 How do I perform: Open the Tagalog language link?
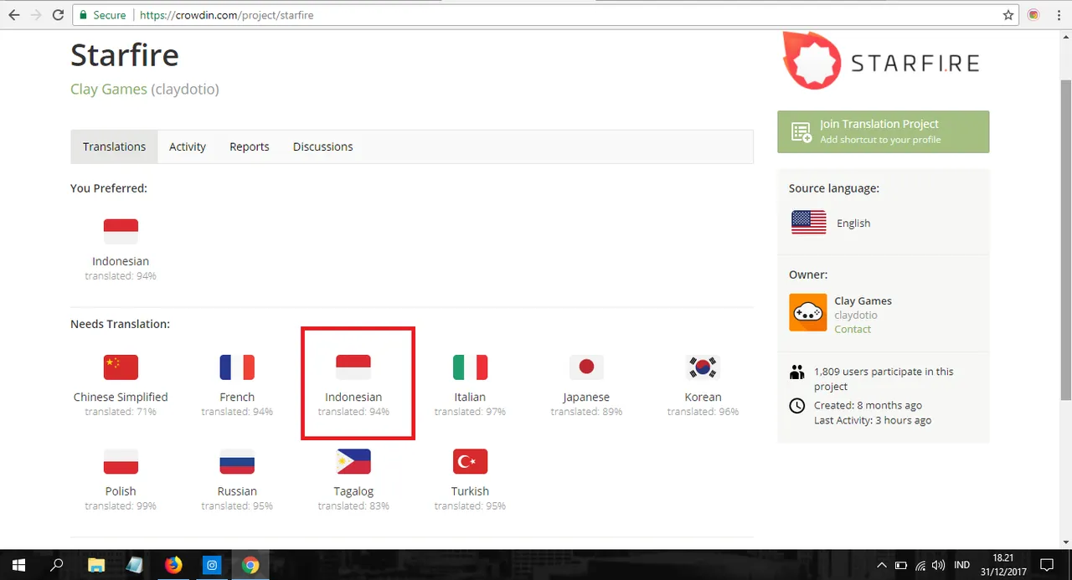click(x=353, y=491)
